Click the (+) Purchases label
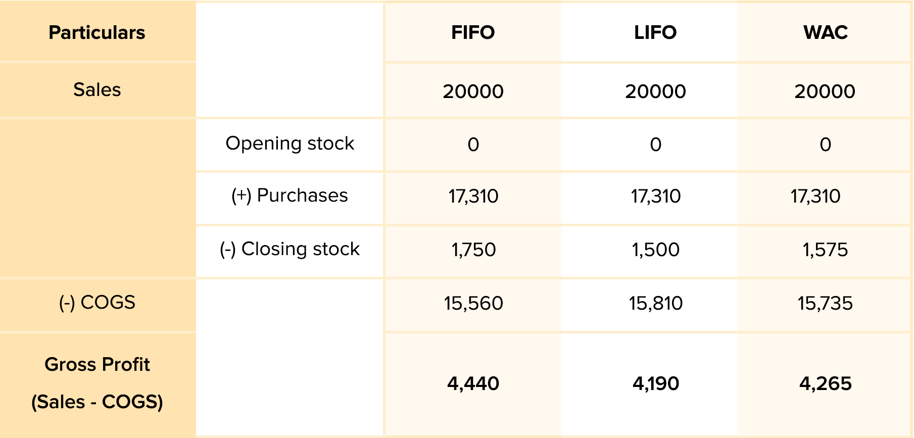The width and height of the screenshot is (914, 438). click(290, 196)
